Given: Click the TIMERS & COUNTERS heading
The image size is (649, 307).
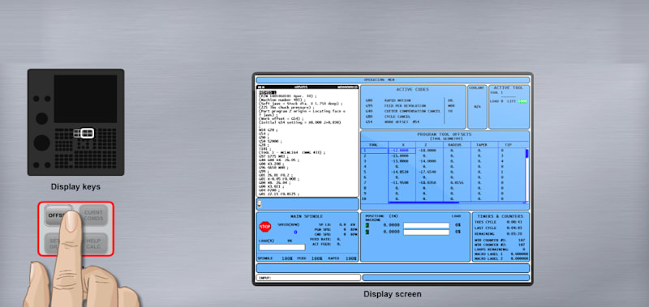Looking at the screenshot, I should coord(500,216).
